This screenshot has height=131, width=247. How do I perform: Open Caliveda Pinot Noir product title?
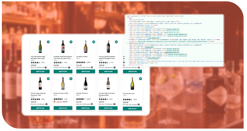(82, 93)
